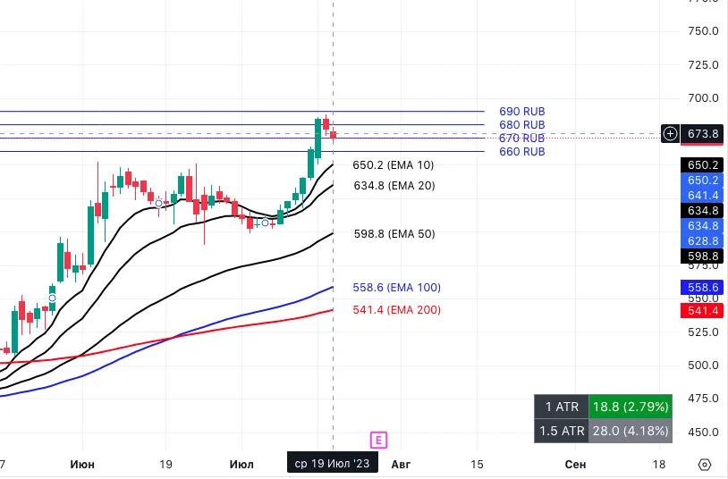Click the purple E earnings marker

coord(378,440)
